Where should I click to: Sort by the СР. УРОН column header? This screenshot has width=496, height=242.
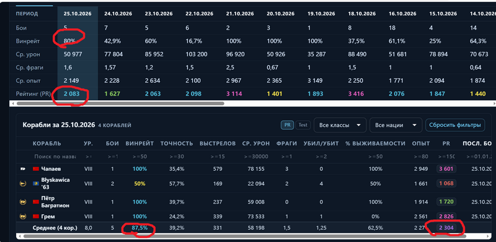point(256,144)
